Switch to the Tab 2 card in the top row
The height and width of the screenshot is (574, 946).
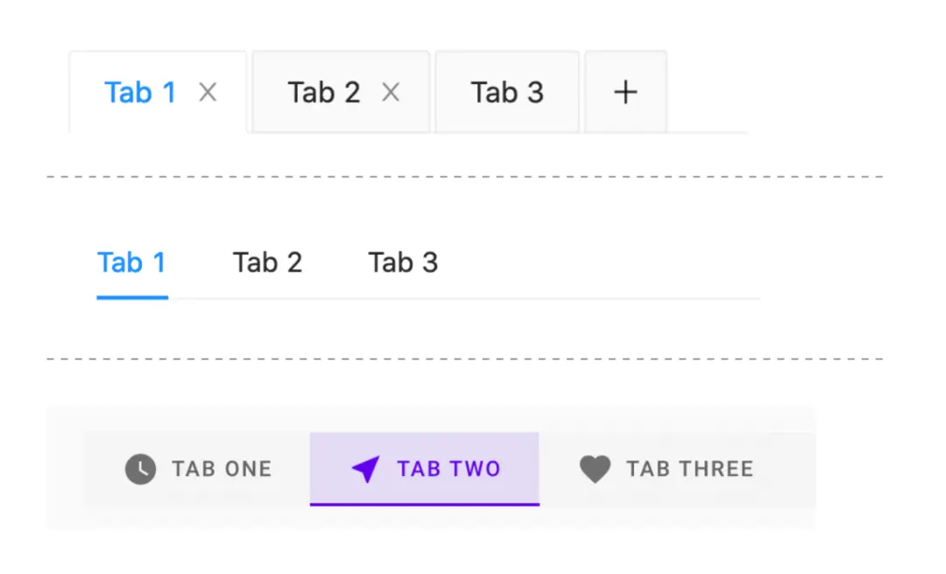click(x=324, y=92)
